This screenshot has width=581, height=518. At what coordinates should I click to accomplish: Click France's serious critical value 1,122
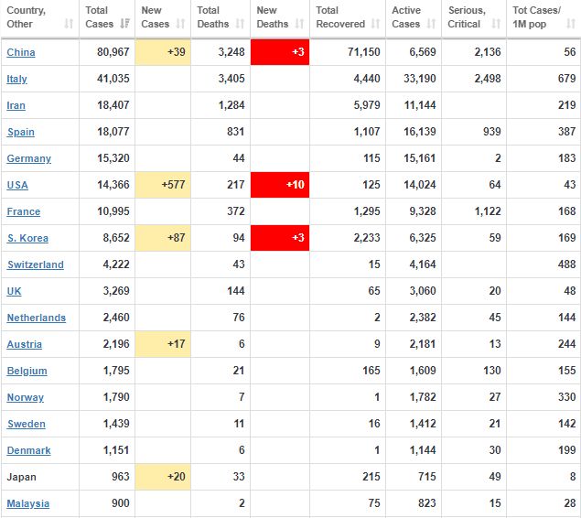pos(488,211)
